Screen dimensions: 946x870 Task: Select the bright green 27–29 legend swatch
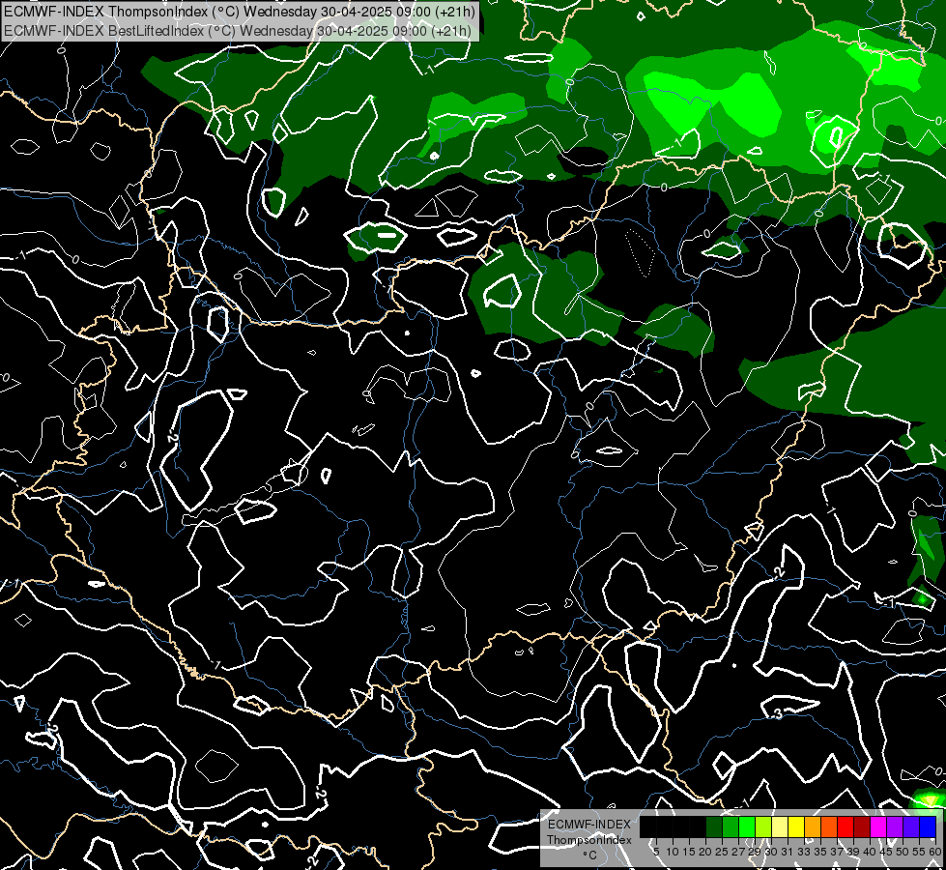pyautogui.click(x=747, y=826)
